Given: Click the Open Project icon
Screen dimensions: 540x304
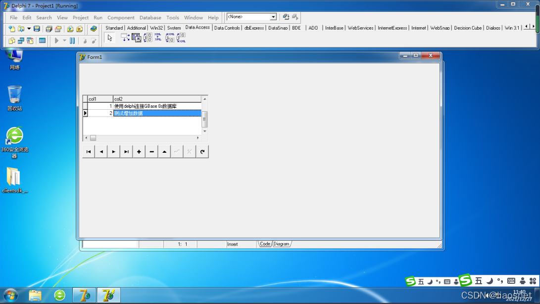Looking at the screenshot, I should 58,29.
